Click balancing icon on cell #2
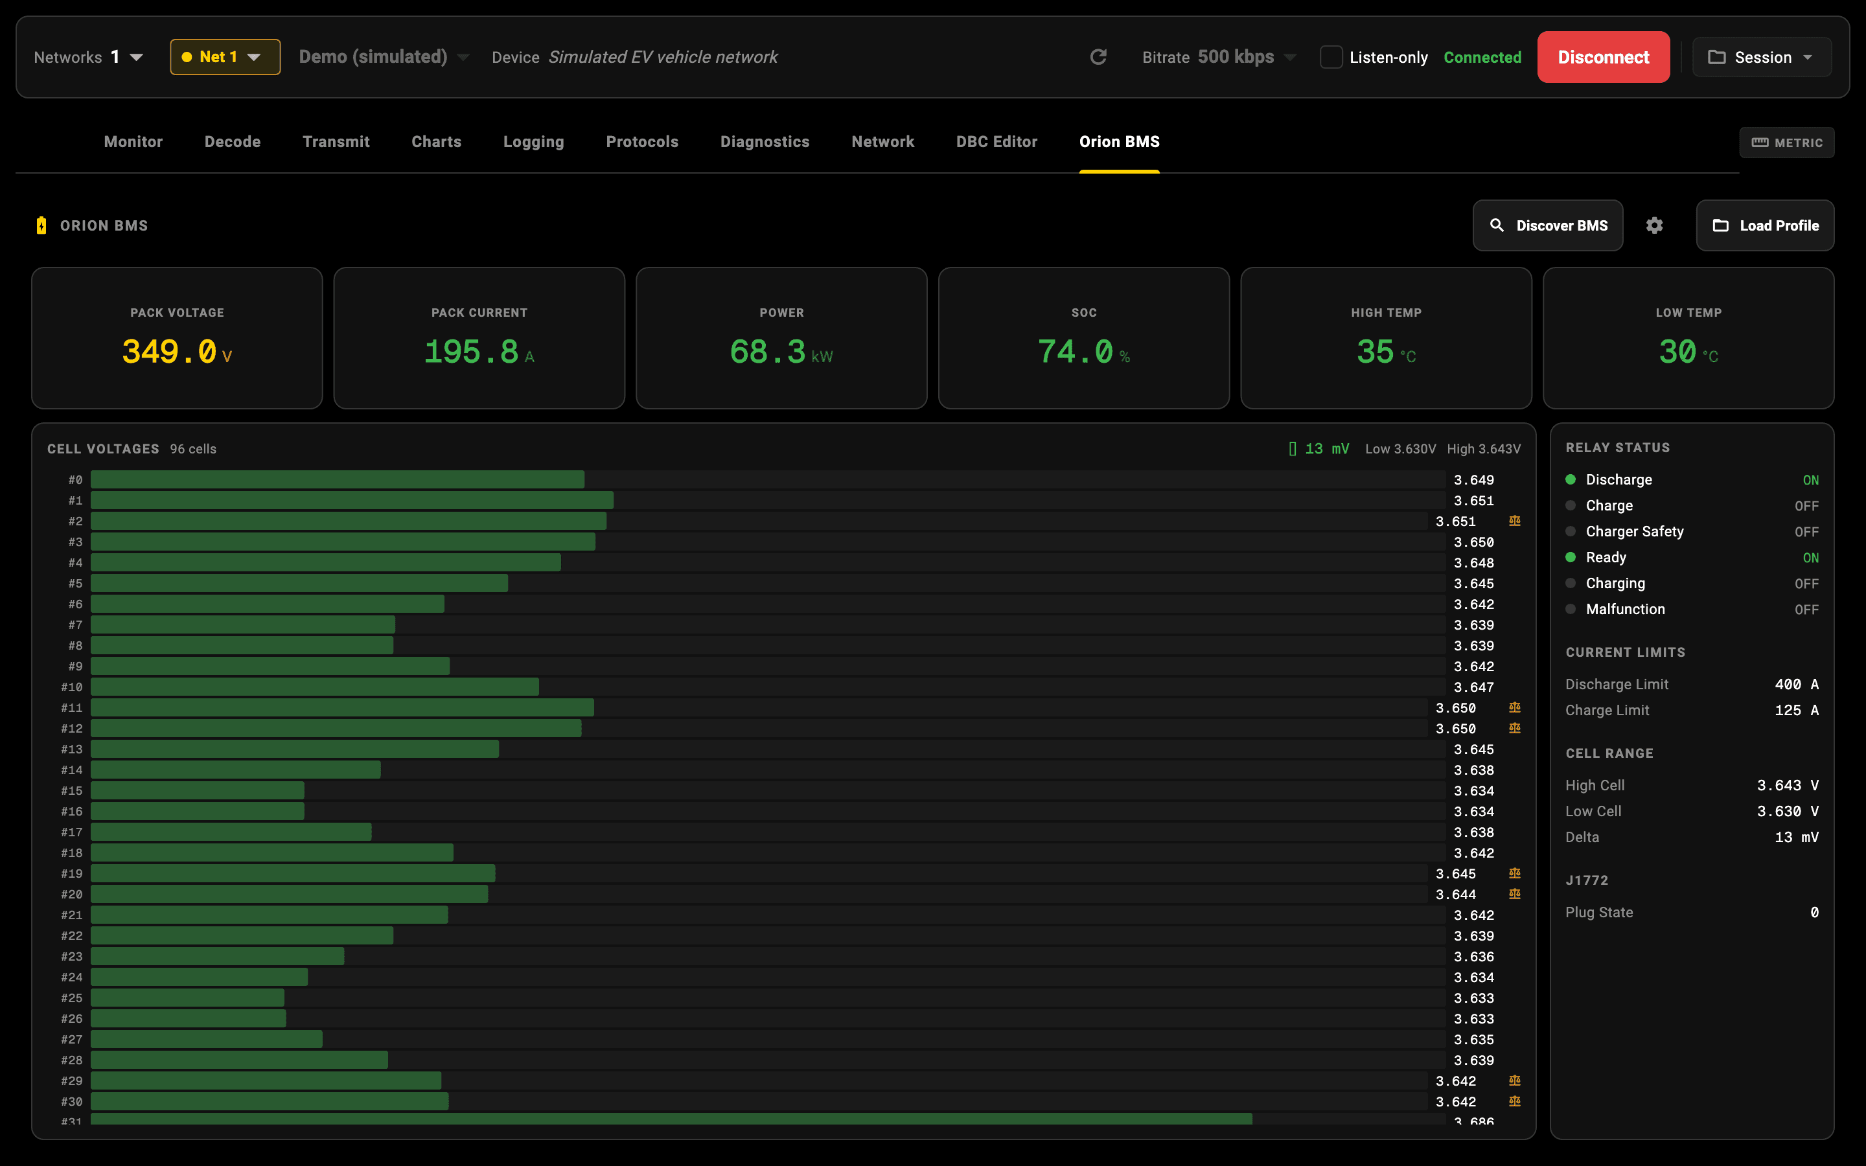 tap(1514, 521)
